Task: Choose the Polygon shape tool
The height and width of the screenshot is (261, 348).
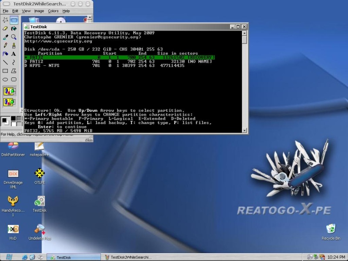Action: [x=14, y=71]
